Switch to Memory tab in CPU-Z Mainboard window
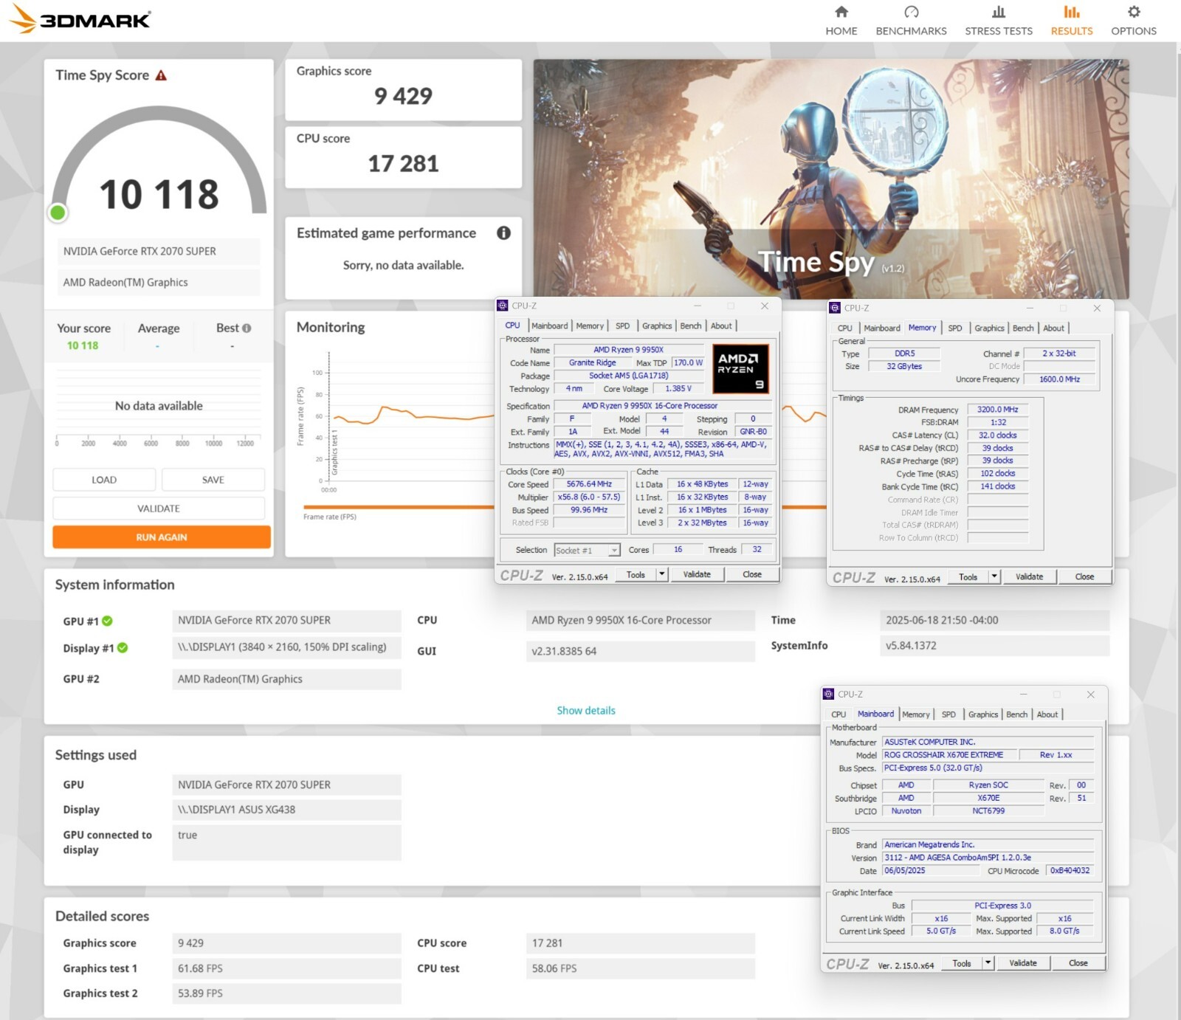The image size is (1181, 1020). (x=915, y=714)
